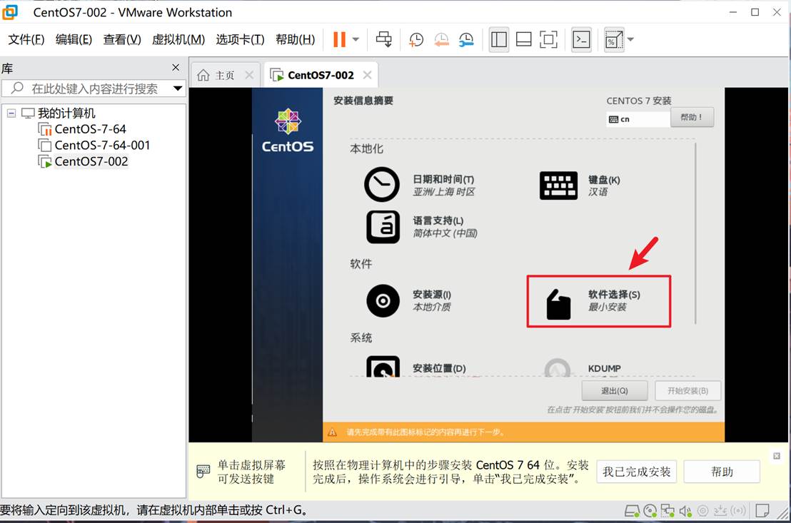Open the 帮助(H) menu

pos(295,39)
